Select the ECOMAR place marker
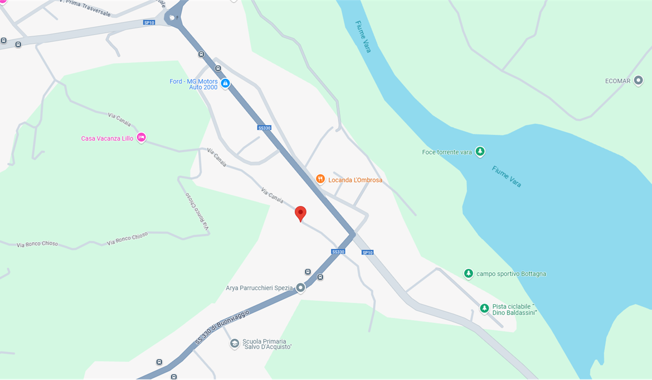Viewport: 652px width, 380px height. (638, 80)
